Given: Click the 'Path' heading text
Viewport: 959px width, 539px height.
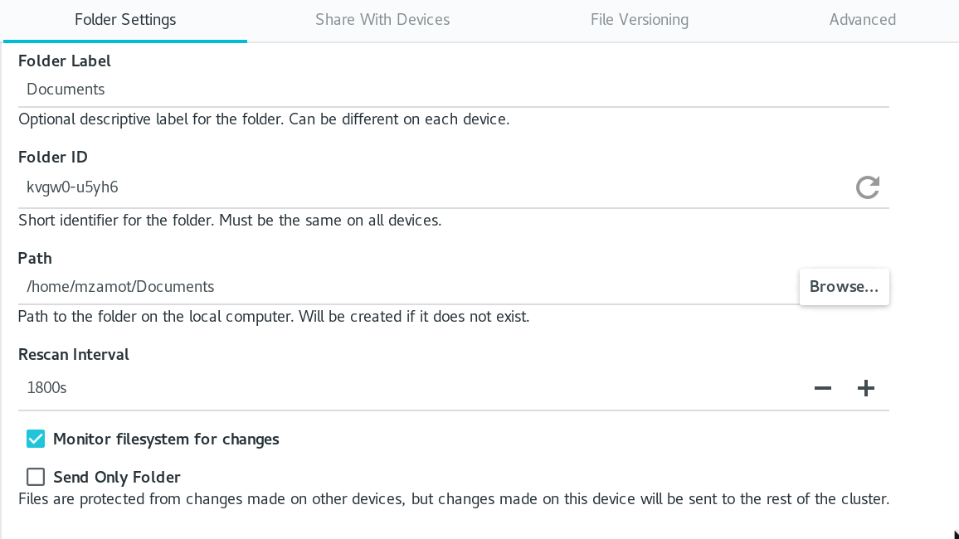Looking at the screenshot, I should 35,259.
